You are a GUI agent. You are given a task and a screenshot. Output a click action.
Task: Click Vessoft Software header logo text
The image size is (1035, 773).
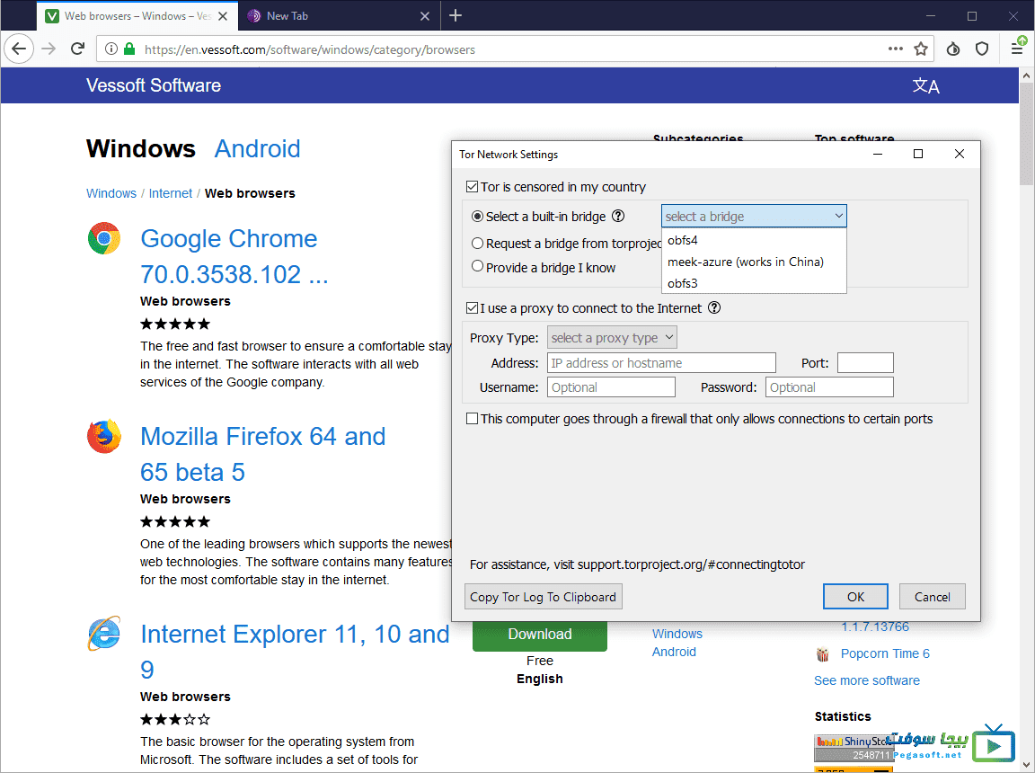(153, 85)
